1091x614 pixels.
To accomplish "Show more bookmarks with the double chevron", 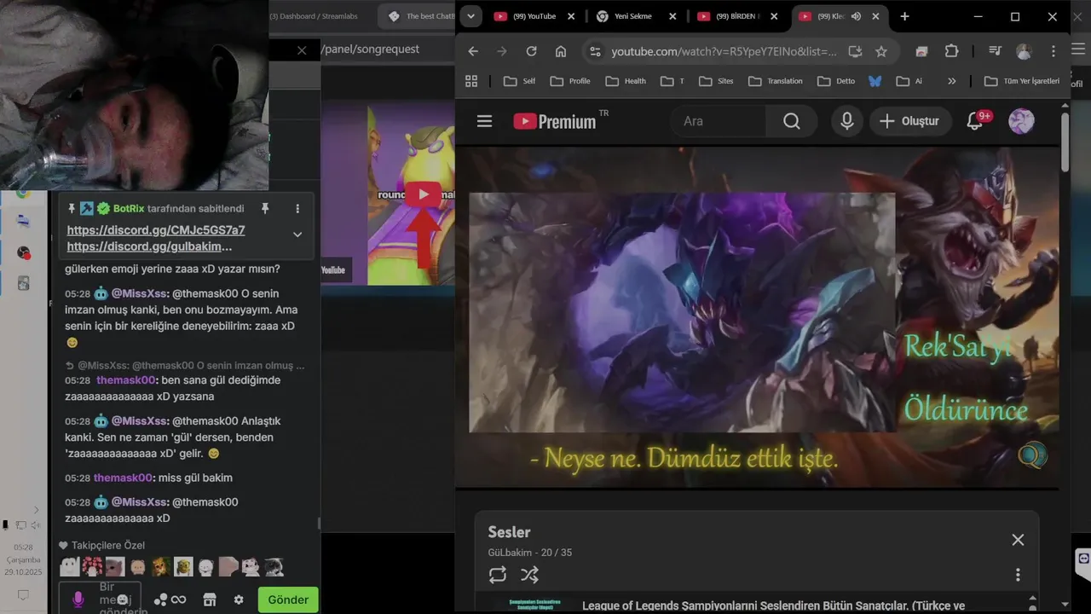I will tap(952, 81).
